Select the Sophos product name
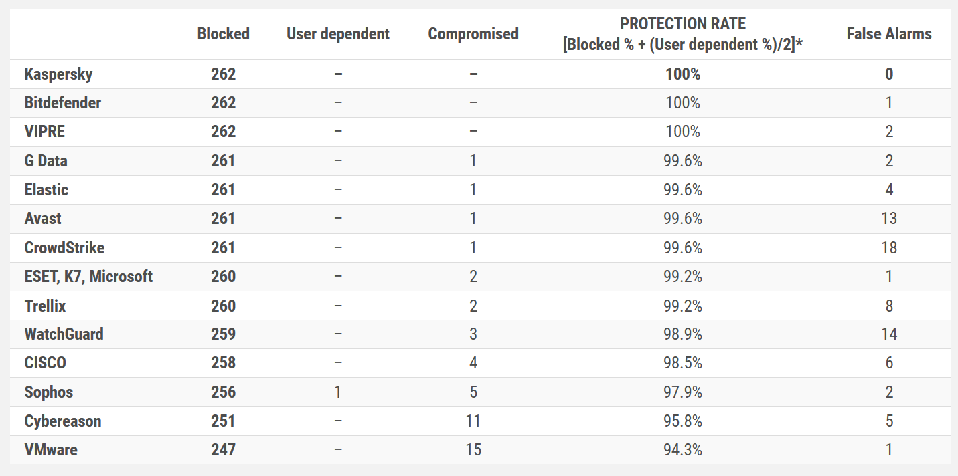This screenshot has height=476, width=958. pos(49,392)
